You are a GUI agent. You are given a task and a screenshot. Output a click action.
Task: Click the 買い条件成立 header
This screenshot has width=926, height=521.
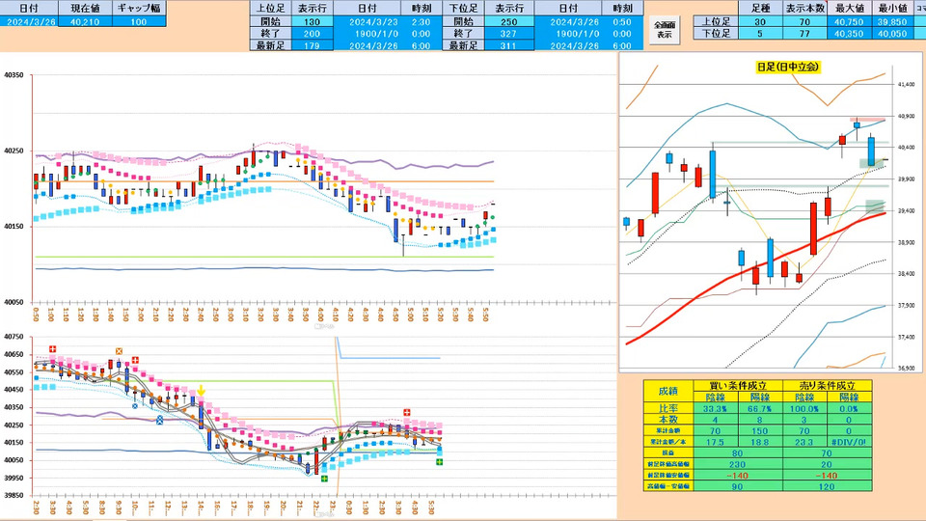pyautogui.click(x=737, y=385)
